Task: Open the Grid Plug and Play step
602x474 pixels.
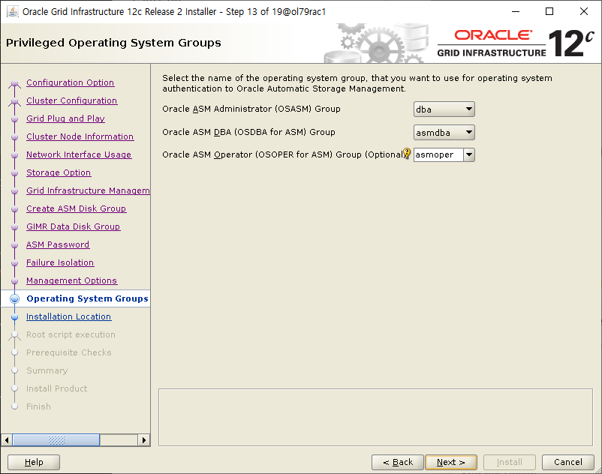Action: pyautogui.click(x=65, y=118)
